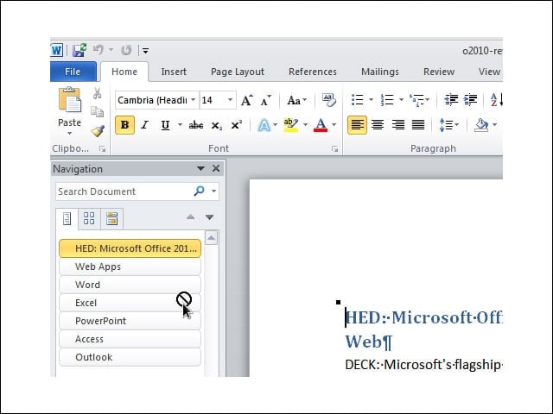Image resolution: width=553 pixels, height=414 pixels.
Task: Click the Copy icon
Action: click(x=97, y=112)
